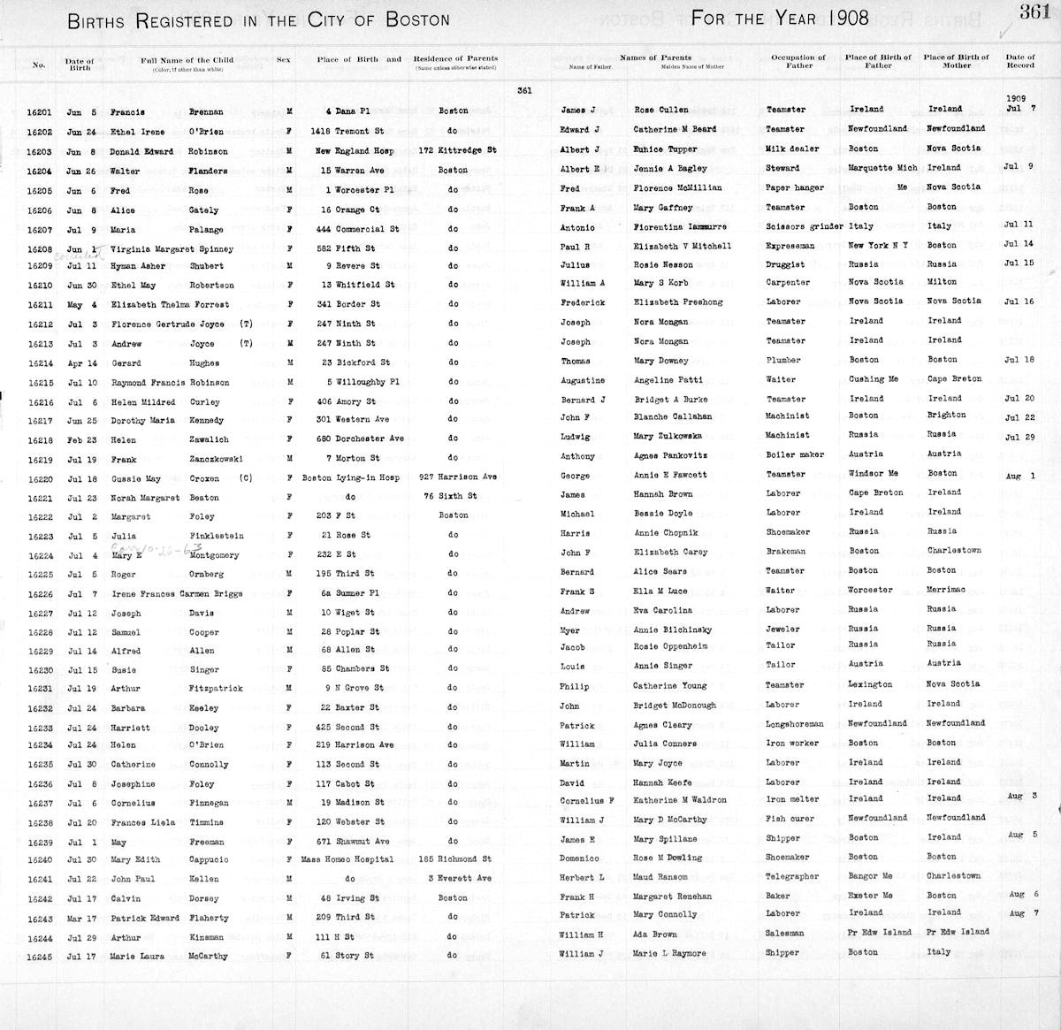Click occupation Druggist

click(x=786, y=264)
